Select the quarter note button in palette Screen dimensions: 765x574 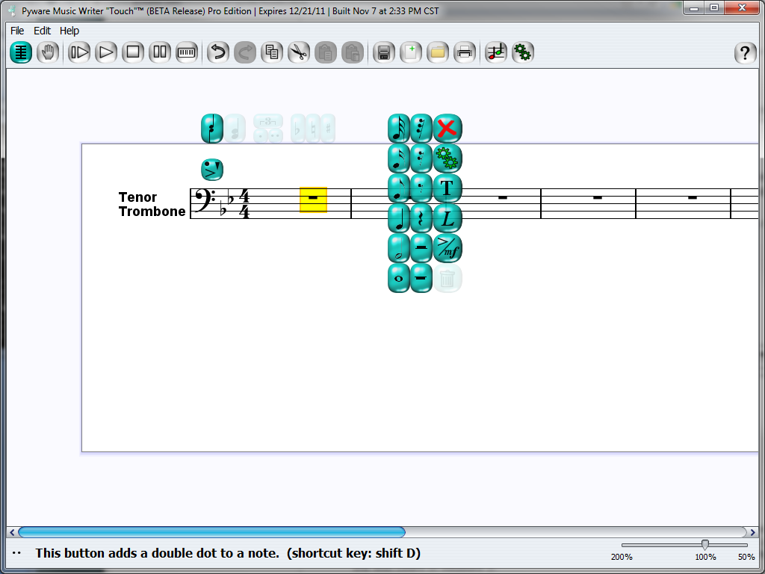pyautogui.click(x=399, y=218)
